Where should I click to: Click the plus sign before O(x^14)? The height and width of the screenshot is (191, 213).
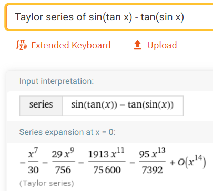[172, 163]
